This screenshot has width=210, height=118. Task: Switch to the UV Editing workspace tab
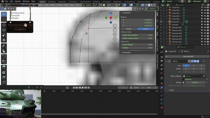[73, 2]
